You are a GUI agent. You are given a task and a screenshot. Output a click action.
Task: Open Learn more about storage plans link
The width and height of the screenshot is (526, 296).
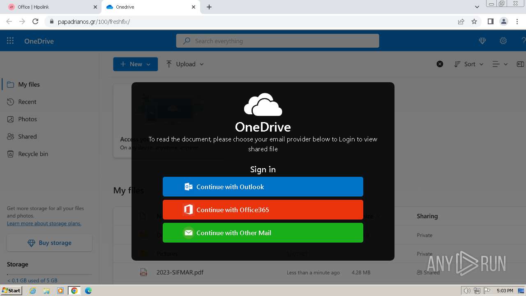(x=44, y=224)
